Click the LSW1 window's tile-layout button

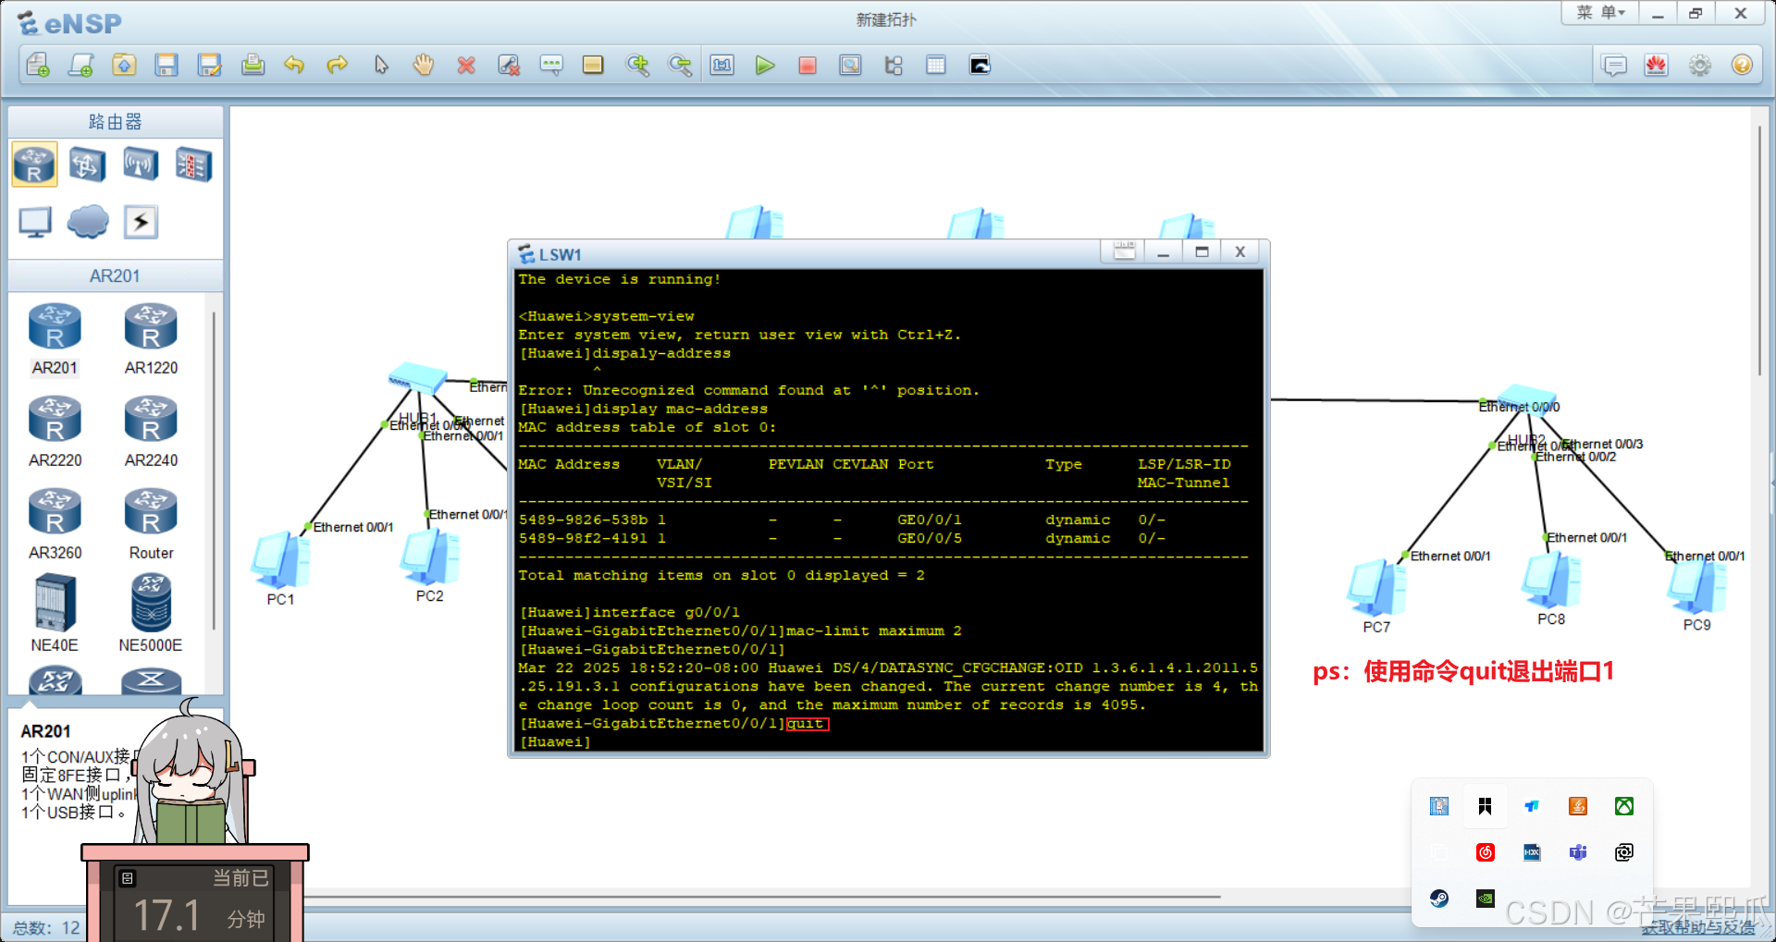(x=1124, y=251)
